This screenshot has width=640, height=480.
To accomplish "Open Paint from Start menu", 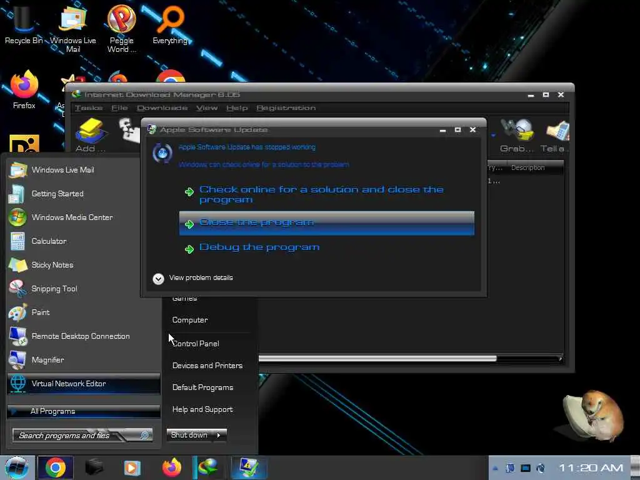I will 84,312.
